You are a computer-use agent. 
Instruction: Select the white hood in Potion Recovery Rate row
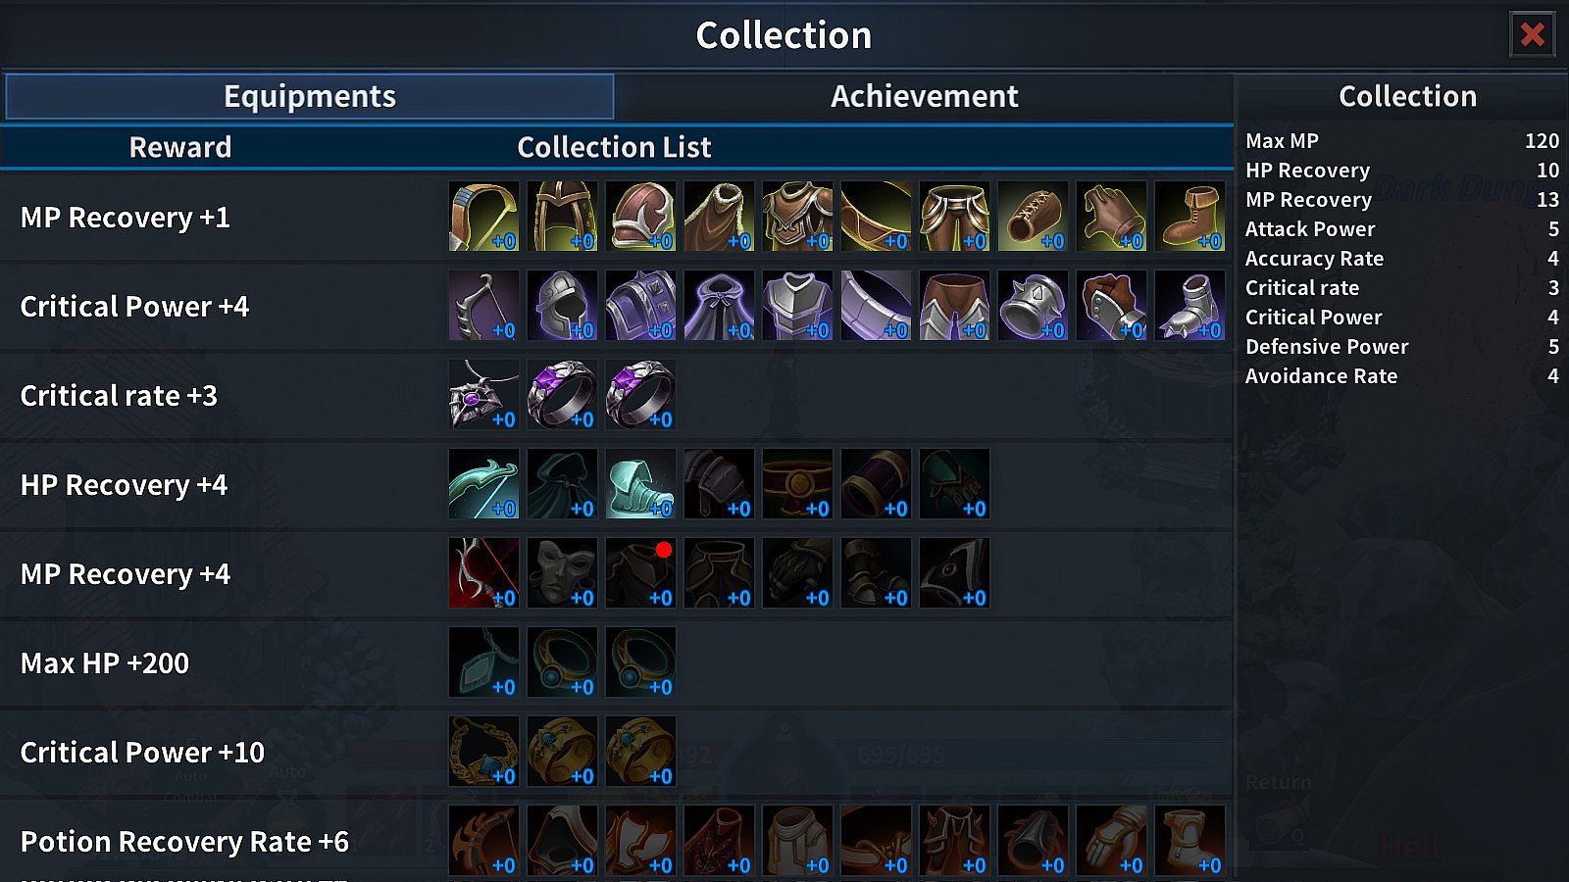tap(562, 841)
